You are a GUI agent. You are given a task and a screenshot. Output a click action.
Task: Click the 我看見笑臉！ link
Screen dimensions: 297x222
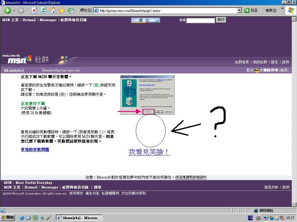(149, 152)
